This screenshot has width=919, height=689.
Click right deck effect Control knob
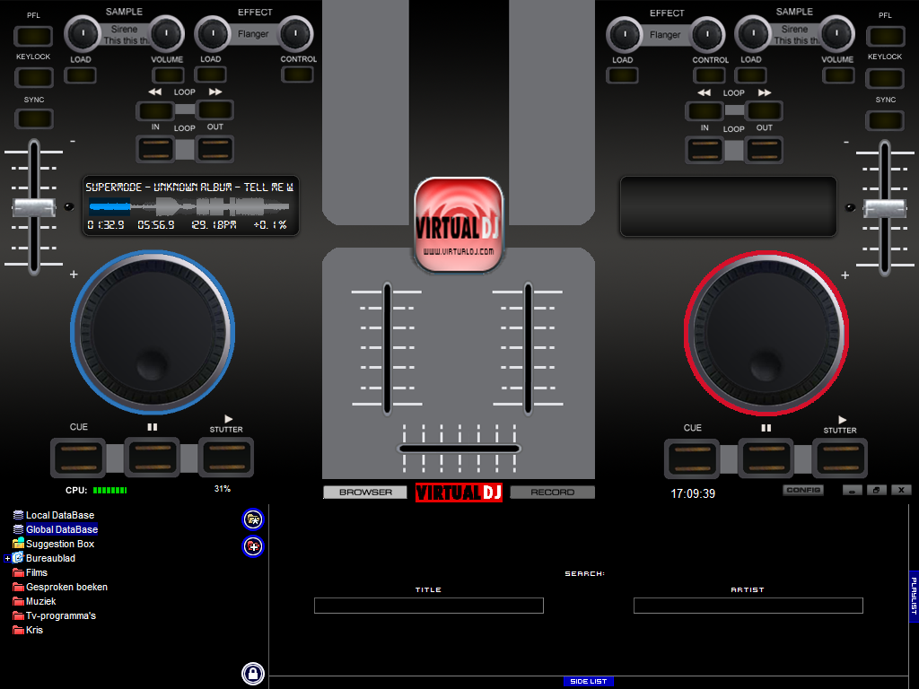[x=707, y=35]
